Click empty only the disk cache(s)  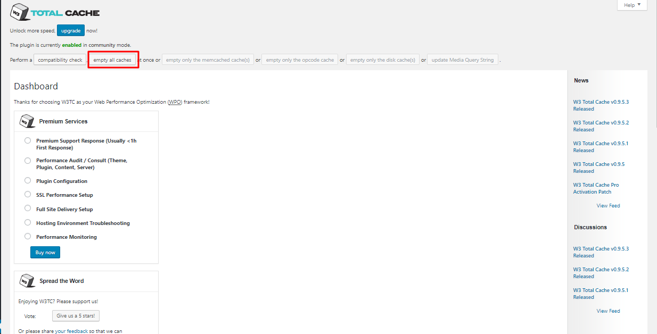point(383,60)
